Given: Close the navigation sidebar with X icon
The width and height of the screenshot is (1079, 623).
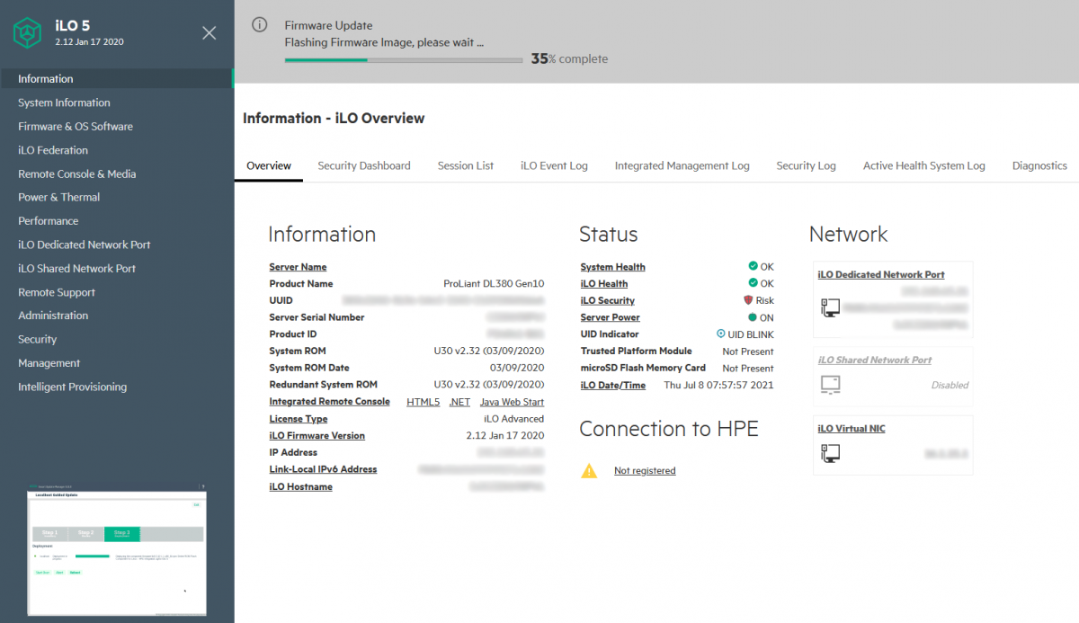Looking at the screenshot, I should (209, 33).
